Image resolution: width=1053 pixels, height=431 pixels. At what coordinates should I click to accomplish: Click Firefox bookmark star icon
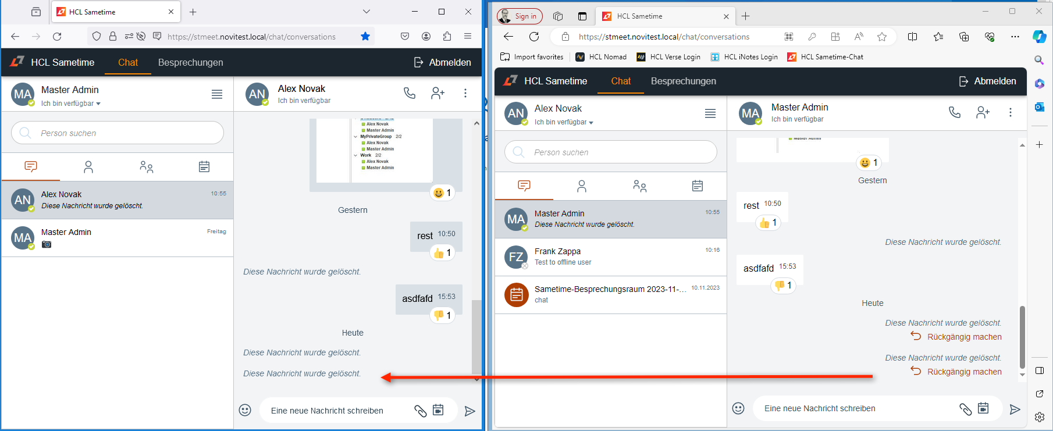click(365, 36)
